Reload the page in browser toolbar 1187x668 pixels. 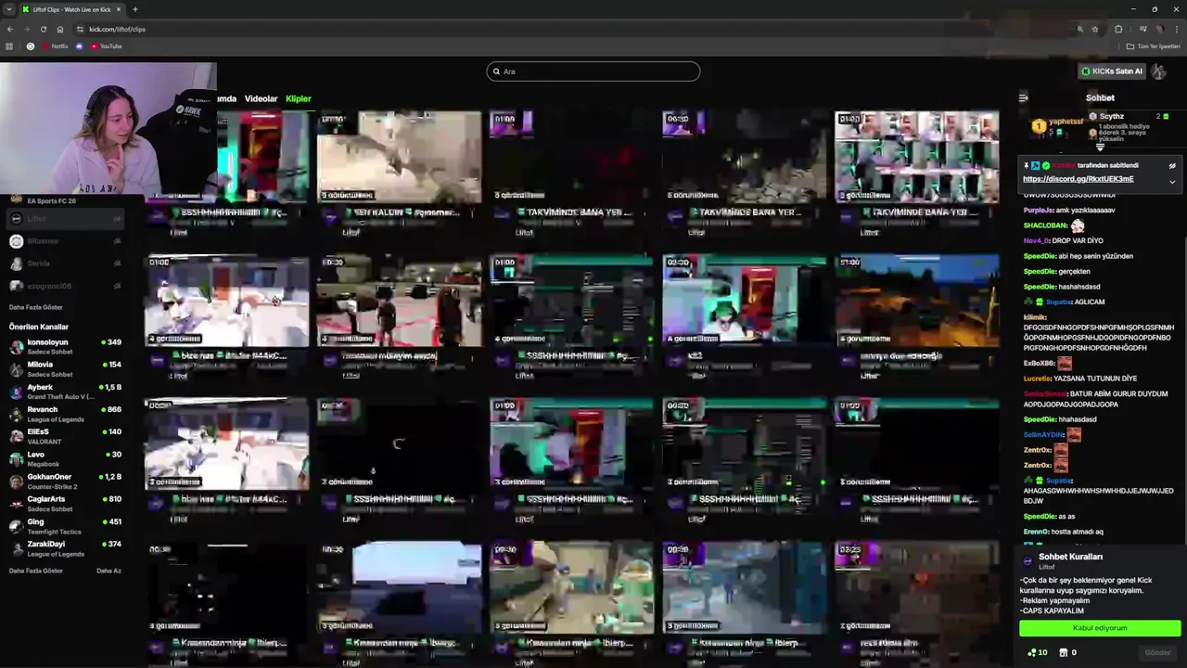43,29
